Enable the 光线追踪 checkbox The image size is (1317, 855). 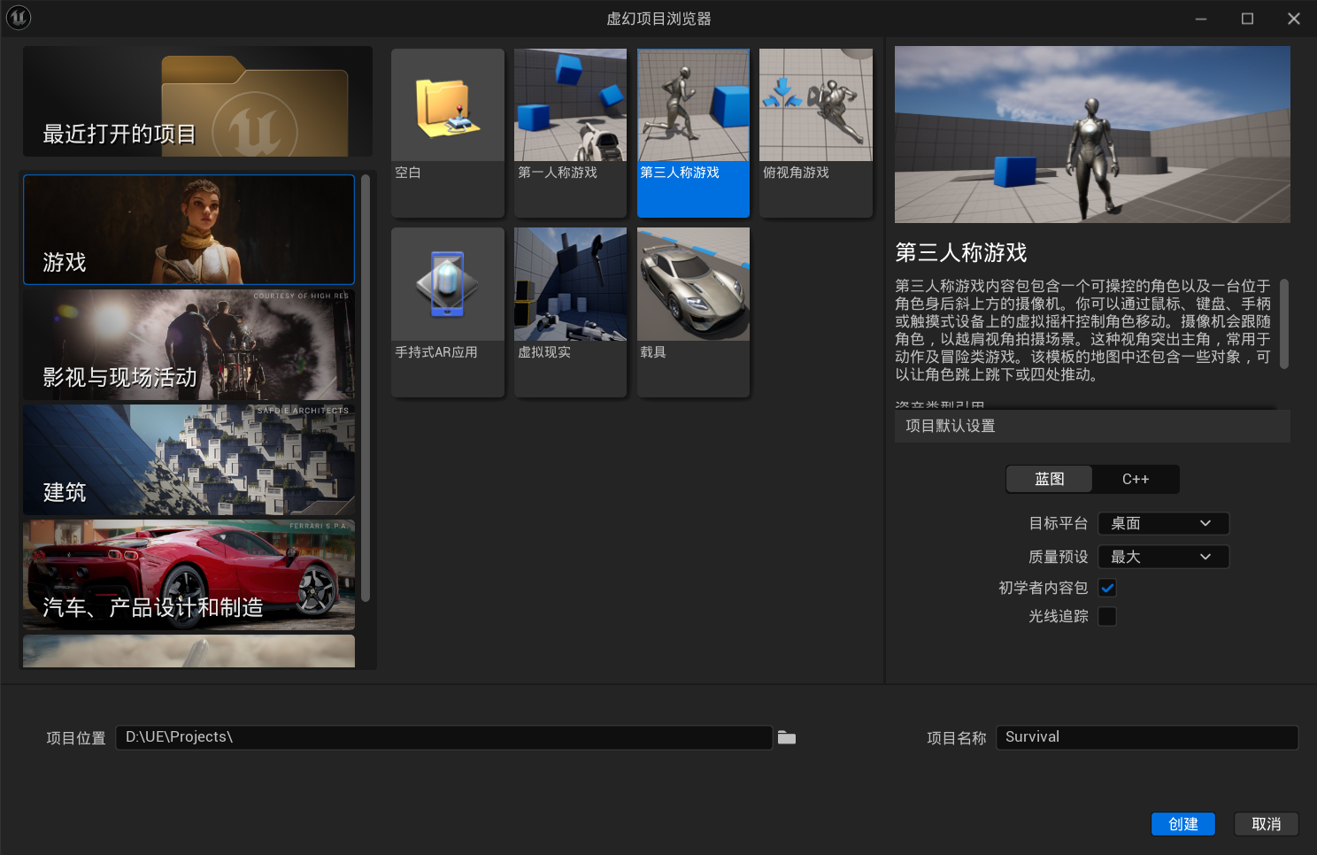click(1107, 616)
